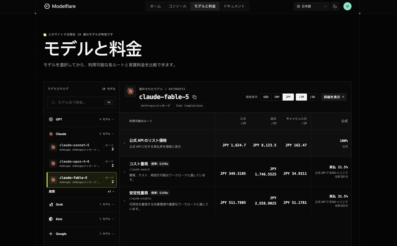This screenshot has height=246, width=397.
Task: Click the JPY 511.7805 input price
Action: click(x=233, y=203)
